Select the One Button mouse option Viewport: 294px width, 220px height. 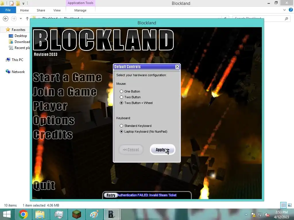pyautogui.click(x=121, y=91)
